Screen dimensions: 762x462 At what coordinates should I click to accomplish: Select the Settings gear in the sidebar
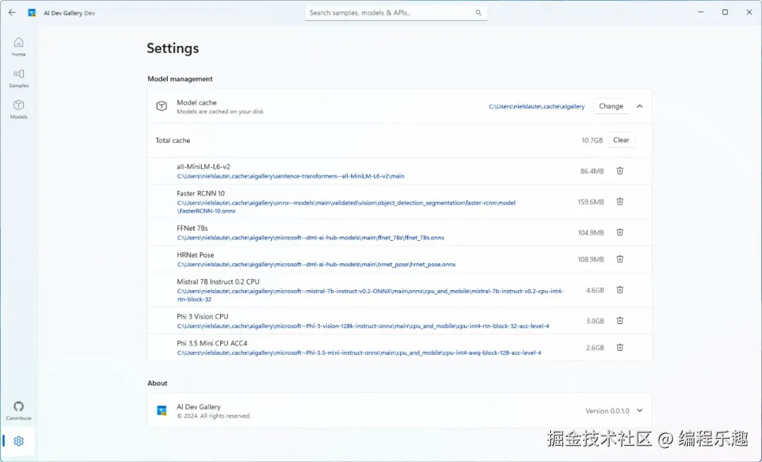coord(18,441)
